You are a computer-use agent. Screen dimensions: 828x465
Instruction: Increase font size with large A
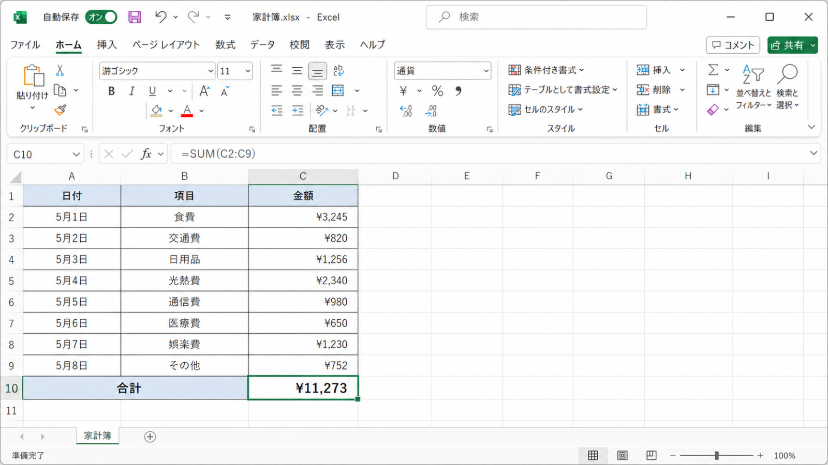[204, 91]
